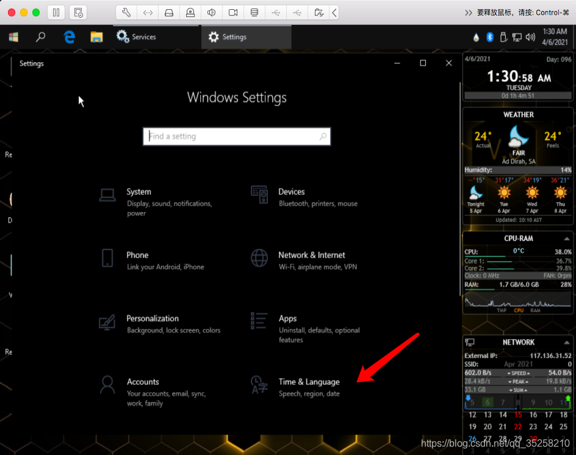This screenshot has height=455, width=576.
Task: Open Personalization settings category
Action: (160, 324)
